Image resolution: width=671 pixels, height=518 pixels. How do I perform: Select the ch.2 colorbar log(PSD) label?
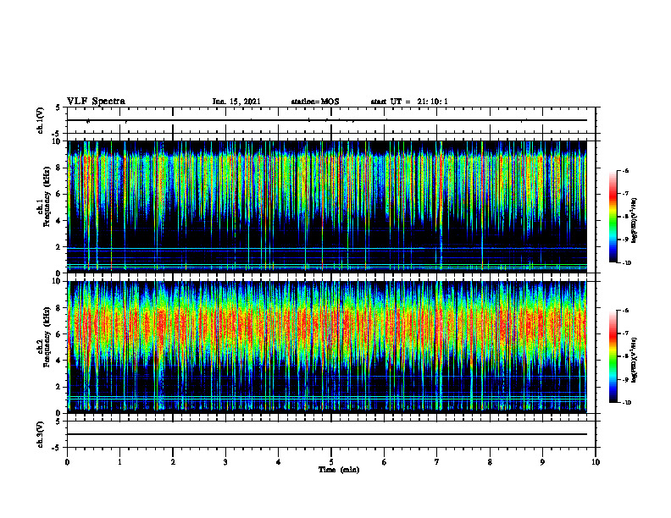(x=635, y=360)
